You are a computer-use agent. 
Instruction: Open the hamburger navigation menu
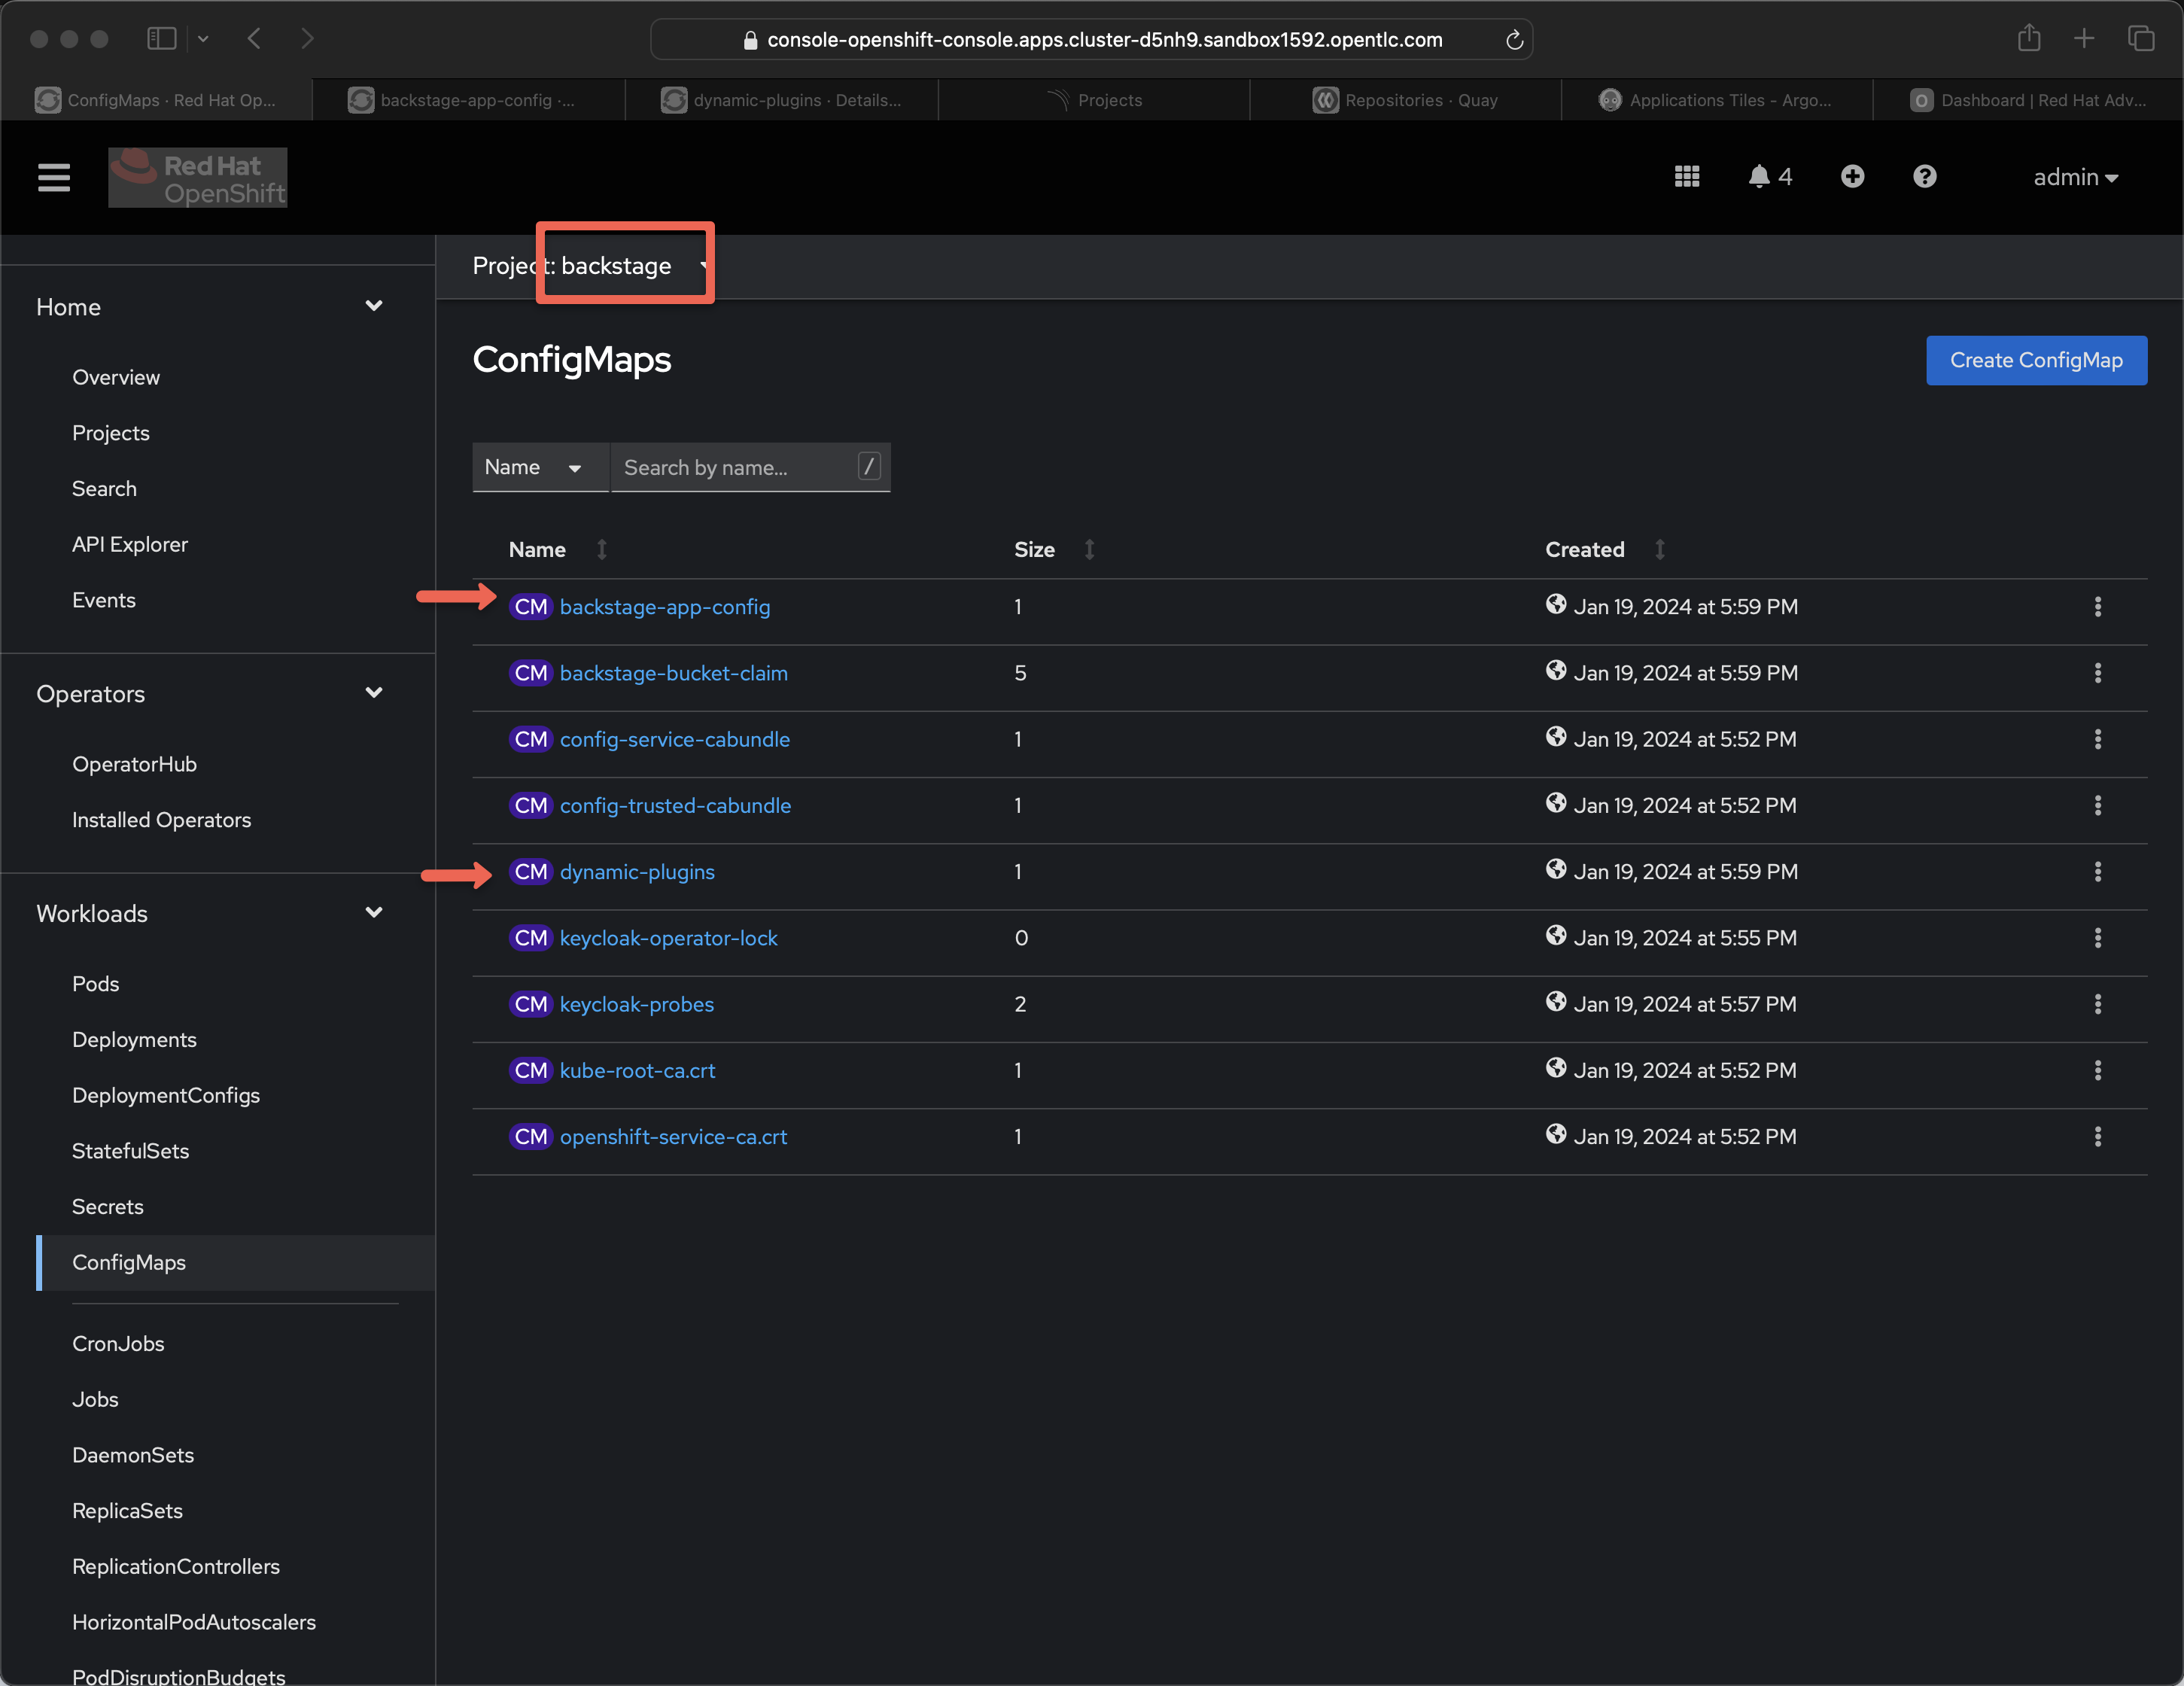(54, 178)
